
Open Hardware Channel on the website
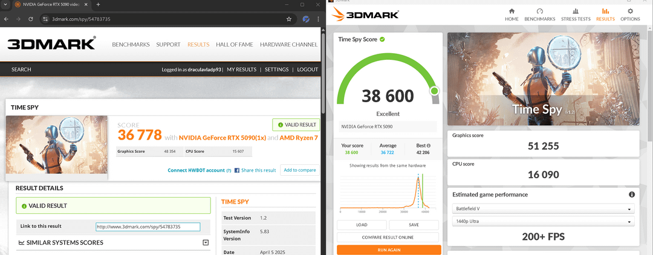click(x=288, y=45)
